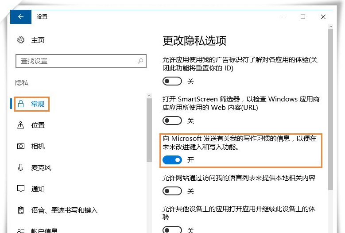Click the back arrow button
The height and width of the screenshot is (233, 345).
(x=21, y=17)
